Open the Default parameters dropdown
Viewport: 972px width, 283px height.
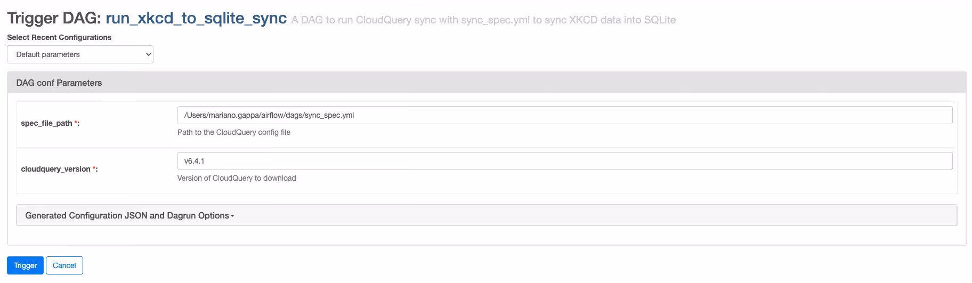tap(80, 54)
